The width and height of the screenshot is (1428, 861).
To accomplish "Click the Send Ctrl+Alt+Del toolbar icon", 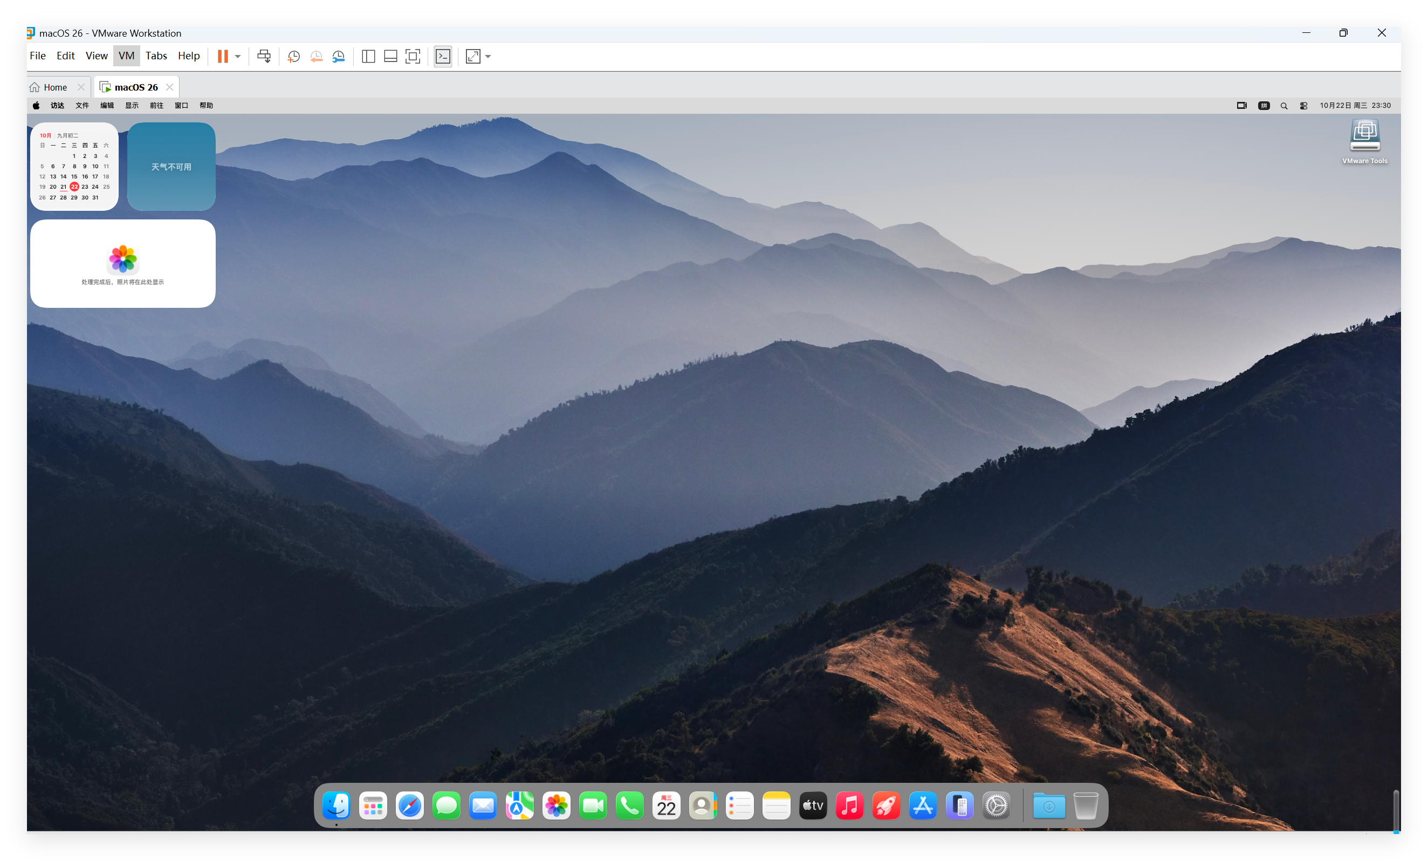I will click(264, 56).
